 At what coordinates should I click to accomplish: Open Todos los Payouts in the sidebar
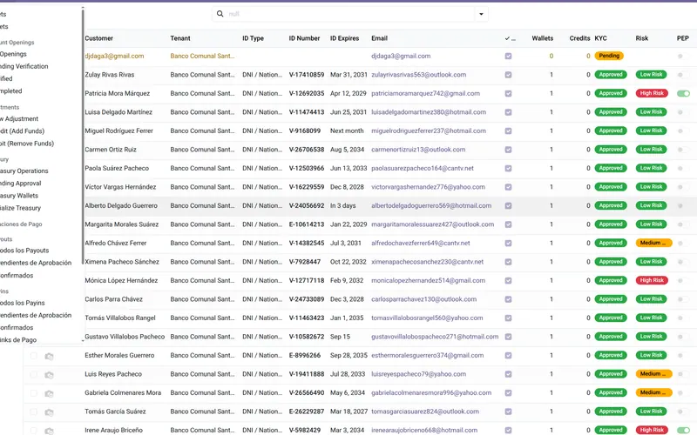click(24, 251)
